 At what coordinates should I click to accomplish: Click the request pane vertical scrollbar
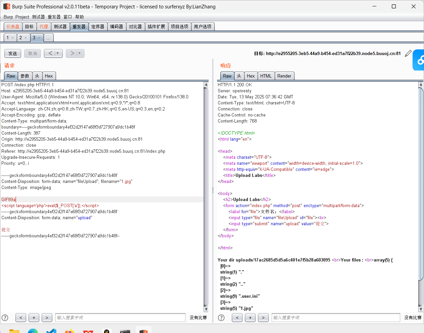(206, 197)
